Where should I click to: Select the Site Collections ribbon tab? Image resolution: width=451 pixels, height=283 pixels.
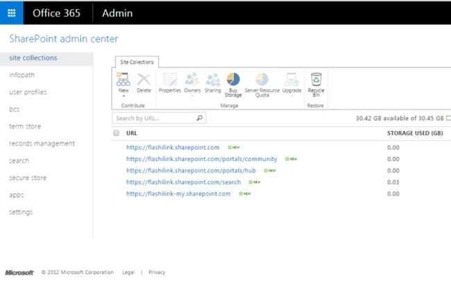click(x=137, y=62)
